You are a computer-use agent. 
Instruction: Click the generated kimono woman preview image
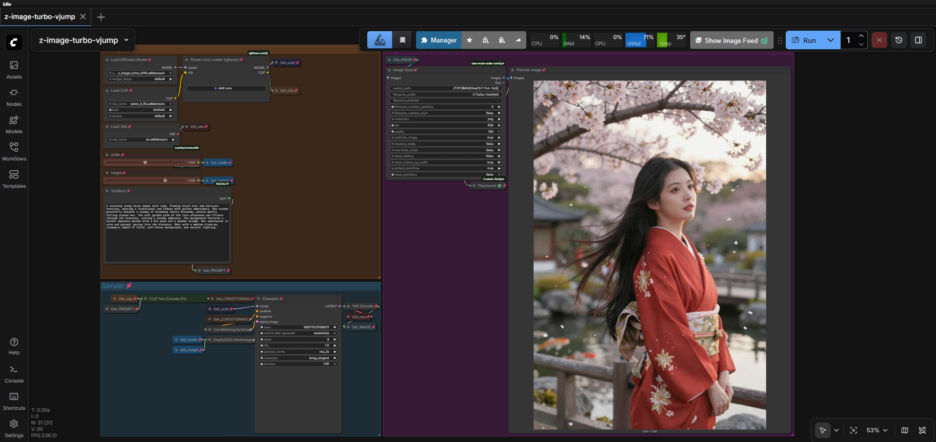(649, 255)
